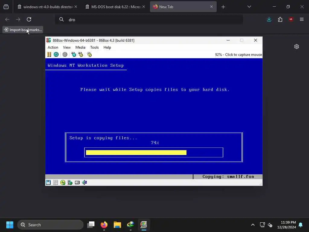
Task: Click the '92% - Click to capture mouse' status text
Action: click(x=238, y=55)
